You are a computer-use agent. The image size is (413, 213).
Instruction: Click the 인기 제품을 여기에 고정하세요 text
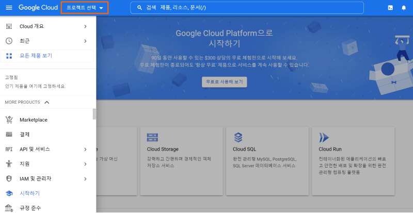[35, 86]
